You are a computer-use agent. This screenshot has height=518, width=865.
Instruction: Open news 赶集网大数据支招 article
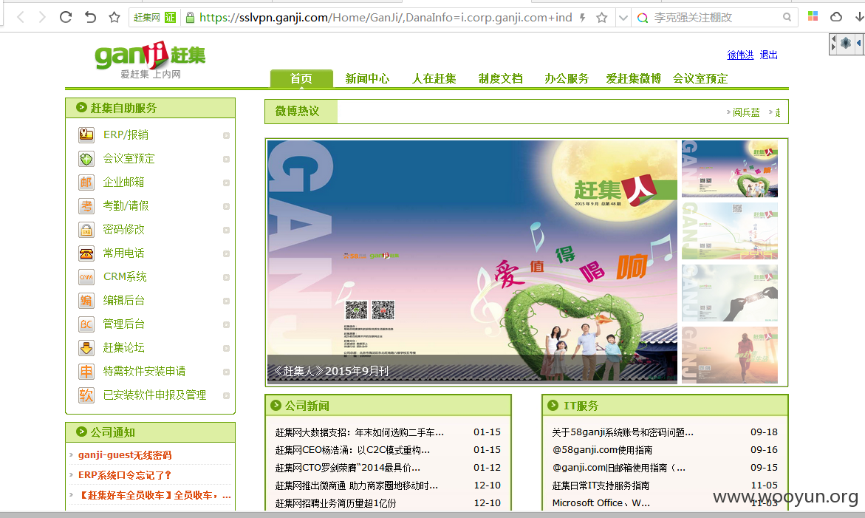pos(359,432)
